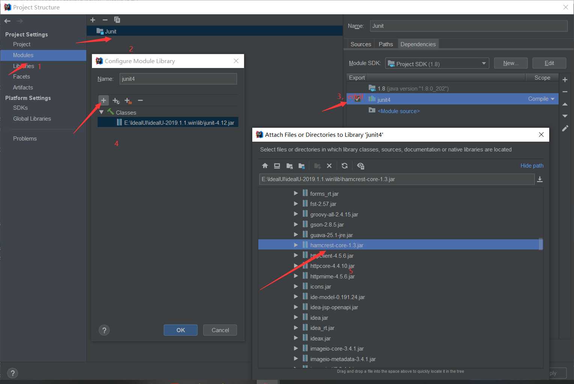Click the path field in Attach Files dialog
Screen dimensions: 574x384
point(397,179)
